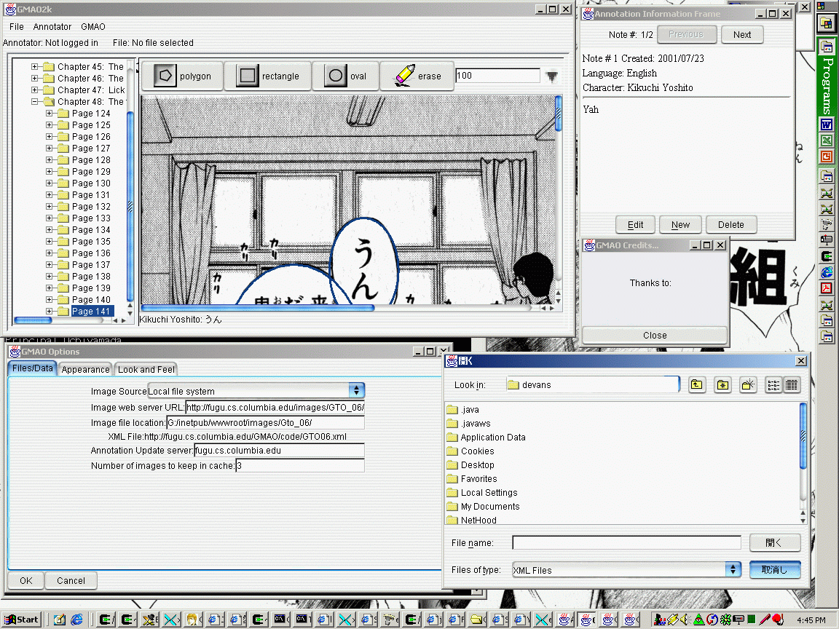Image resolution: width=839 pixels, height=629 pixels.
Task: Click the Desktop folder icon in the file list
Action: 453,464
